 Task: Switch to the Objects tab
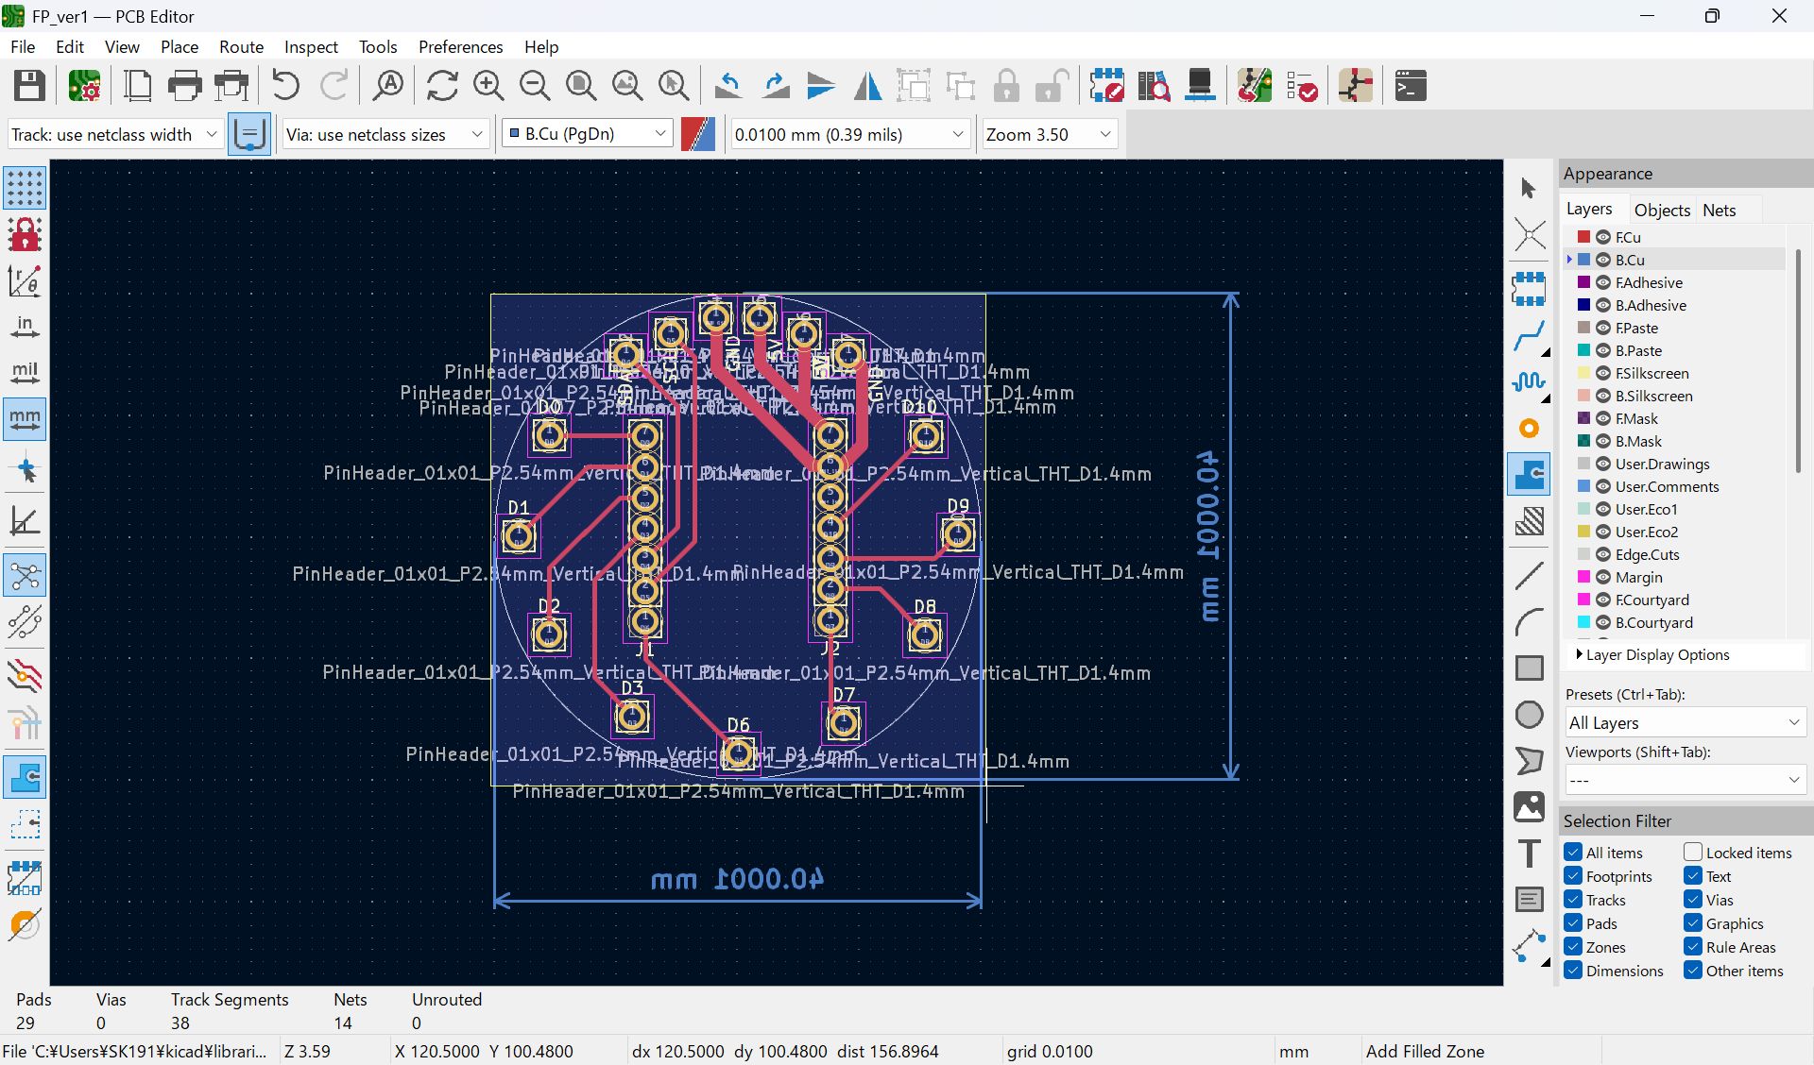1662,210
